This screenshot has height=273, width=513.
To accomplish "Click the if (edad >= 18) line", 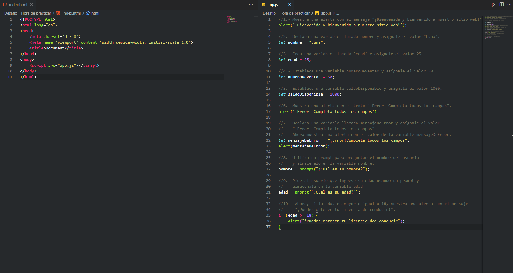I will (x=299, y=215).
